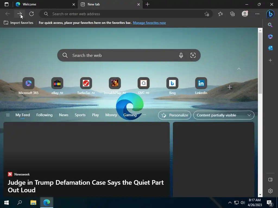Add this page to favorites star icon

(207, 14)
